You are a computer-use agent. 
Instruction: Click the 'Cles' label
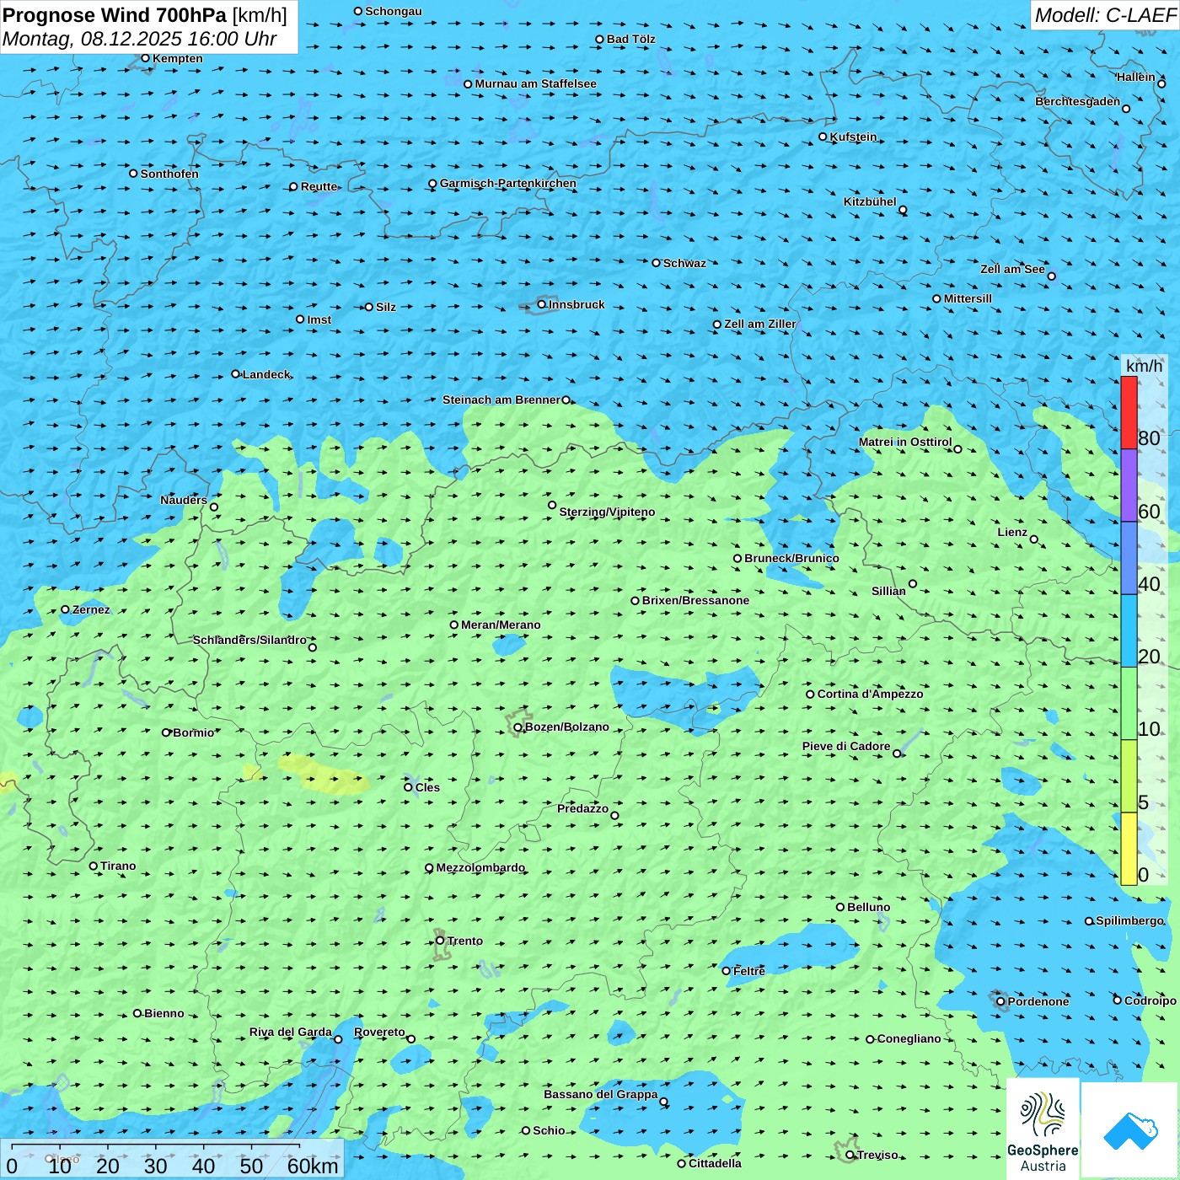(427, 787)
